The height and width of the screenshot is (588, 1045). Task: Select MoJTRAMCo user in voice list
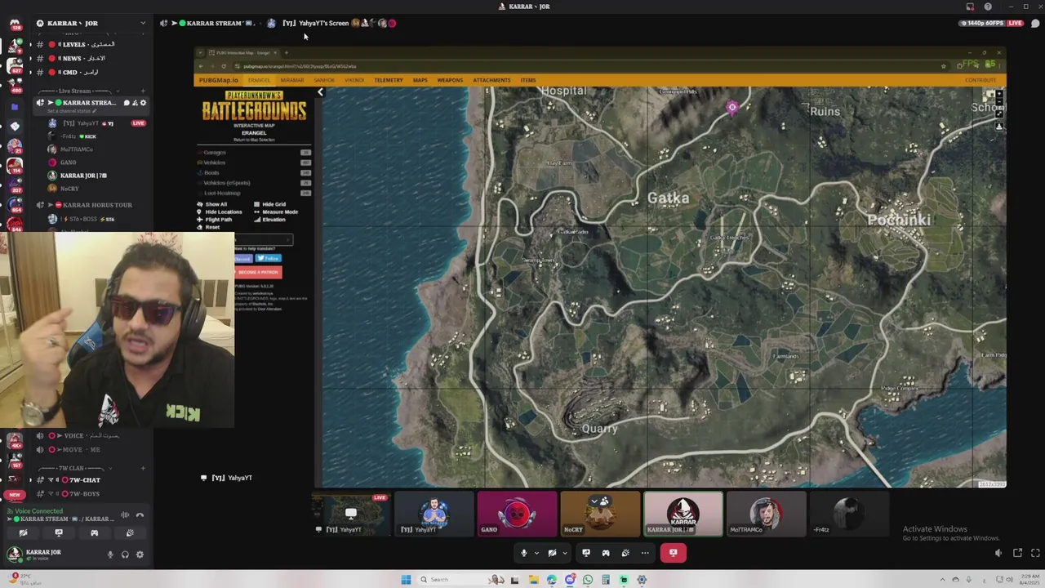tap(96, 149)
